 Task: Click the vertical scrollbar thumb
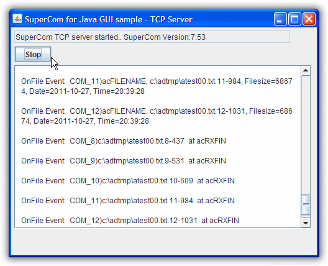tap(306, 204)
